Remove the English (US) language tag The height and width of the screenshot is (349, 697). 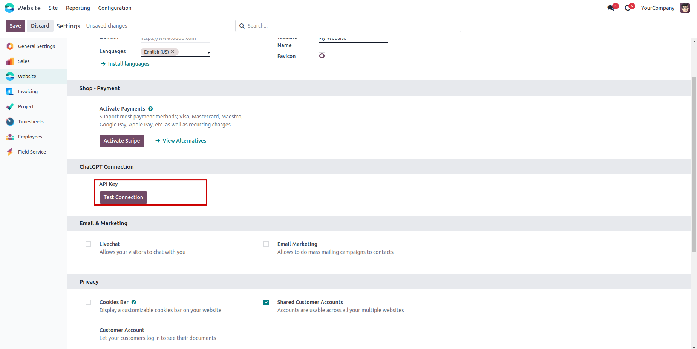(x=173, y=52)
